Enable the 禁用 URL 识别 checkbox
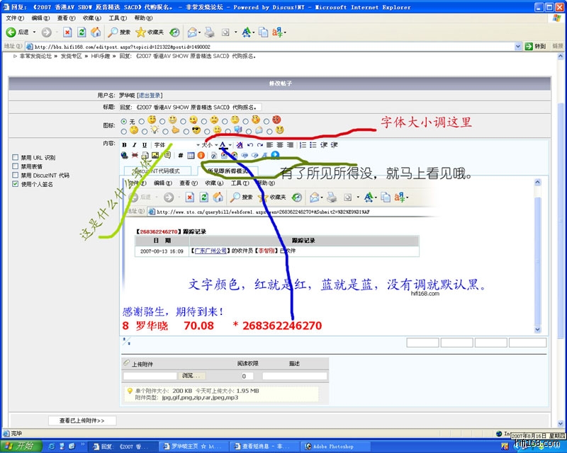The image size is (567, 453). pos(16,158)
